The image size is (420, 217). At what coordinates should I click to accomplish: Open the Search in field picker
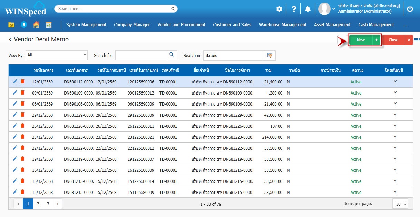click(270, 56)
